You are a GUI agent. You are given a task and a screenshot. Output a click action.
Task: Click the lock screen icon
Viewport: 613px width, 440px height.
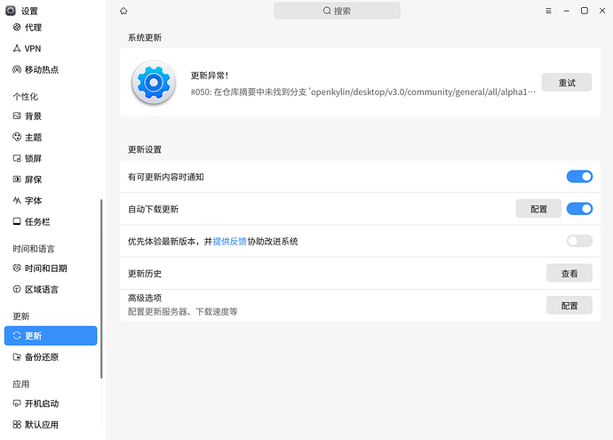point(17,158)
